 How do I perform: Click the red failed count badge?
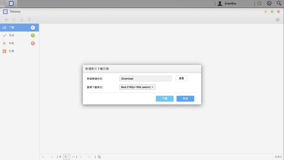tap(33, 43)
